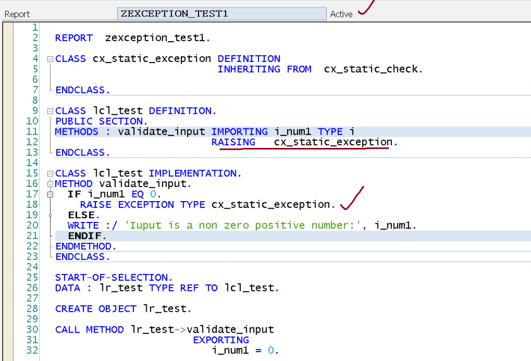
Task: Fold the IF i_num1 EQ 0 block
Action: click(x=50, y=194)
